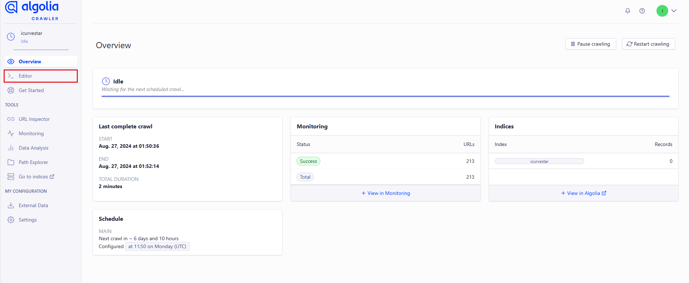The image size is (689, 283).
Task: Click the Data Analysis bar chart icon
Action: (11, 148)
